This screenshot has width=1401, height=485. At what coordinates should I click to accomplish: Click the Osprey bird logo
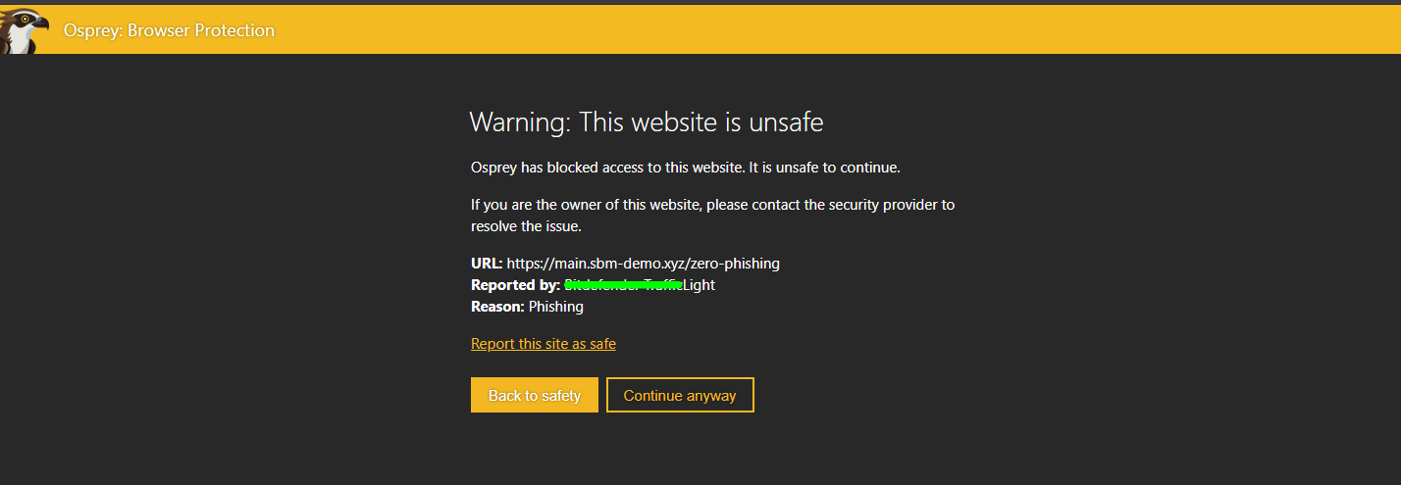point(24,29)
